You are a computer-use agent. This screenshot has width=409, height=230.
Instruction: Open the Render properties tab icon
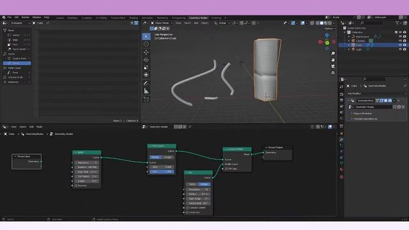(x=341, y=95)
